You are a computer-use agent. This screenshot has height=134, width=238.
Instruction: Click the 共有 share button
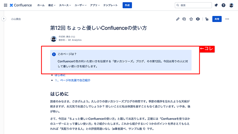click(217, 19)
